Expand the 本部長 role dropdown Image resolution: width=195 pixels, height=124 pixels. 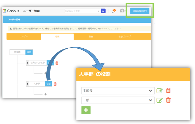(x=150, y=91)
